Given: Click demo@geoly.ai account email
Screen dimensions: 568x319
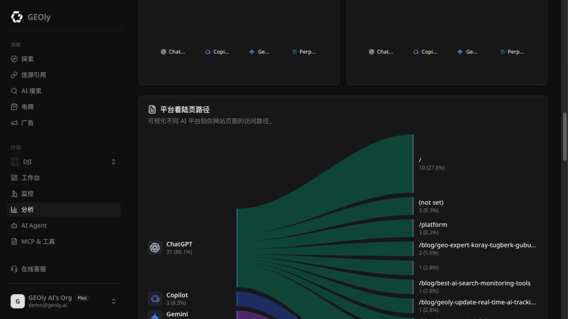Looking at the screenshot, I should [48, 305].
